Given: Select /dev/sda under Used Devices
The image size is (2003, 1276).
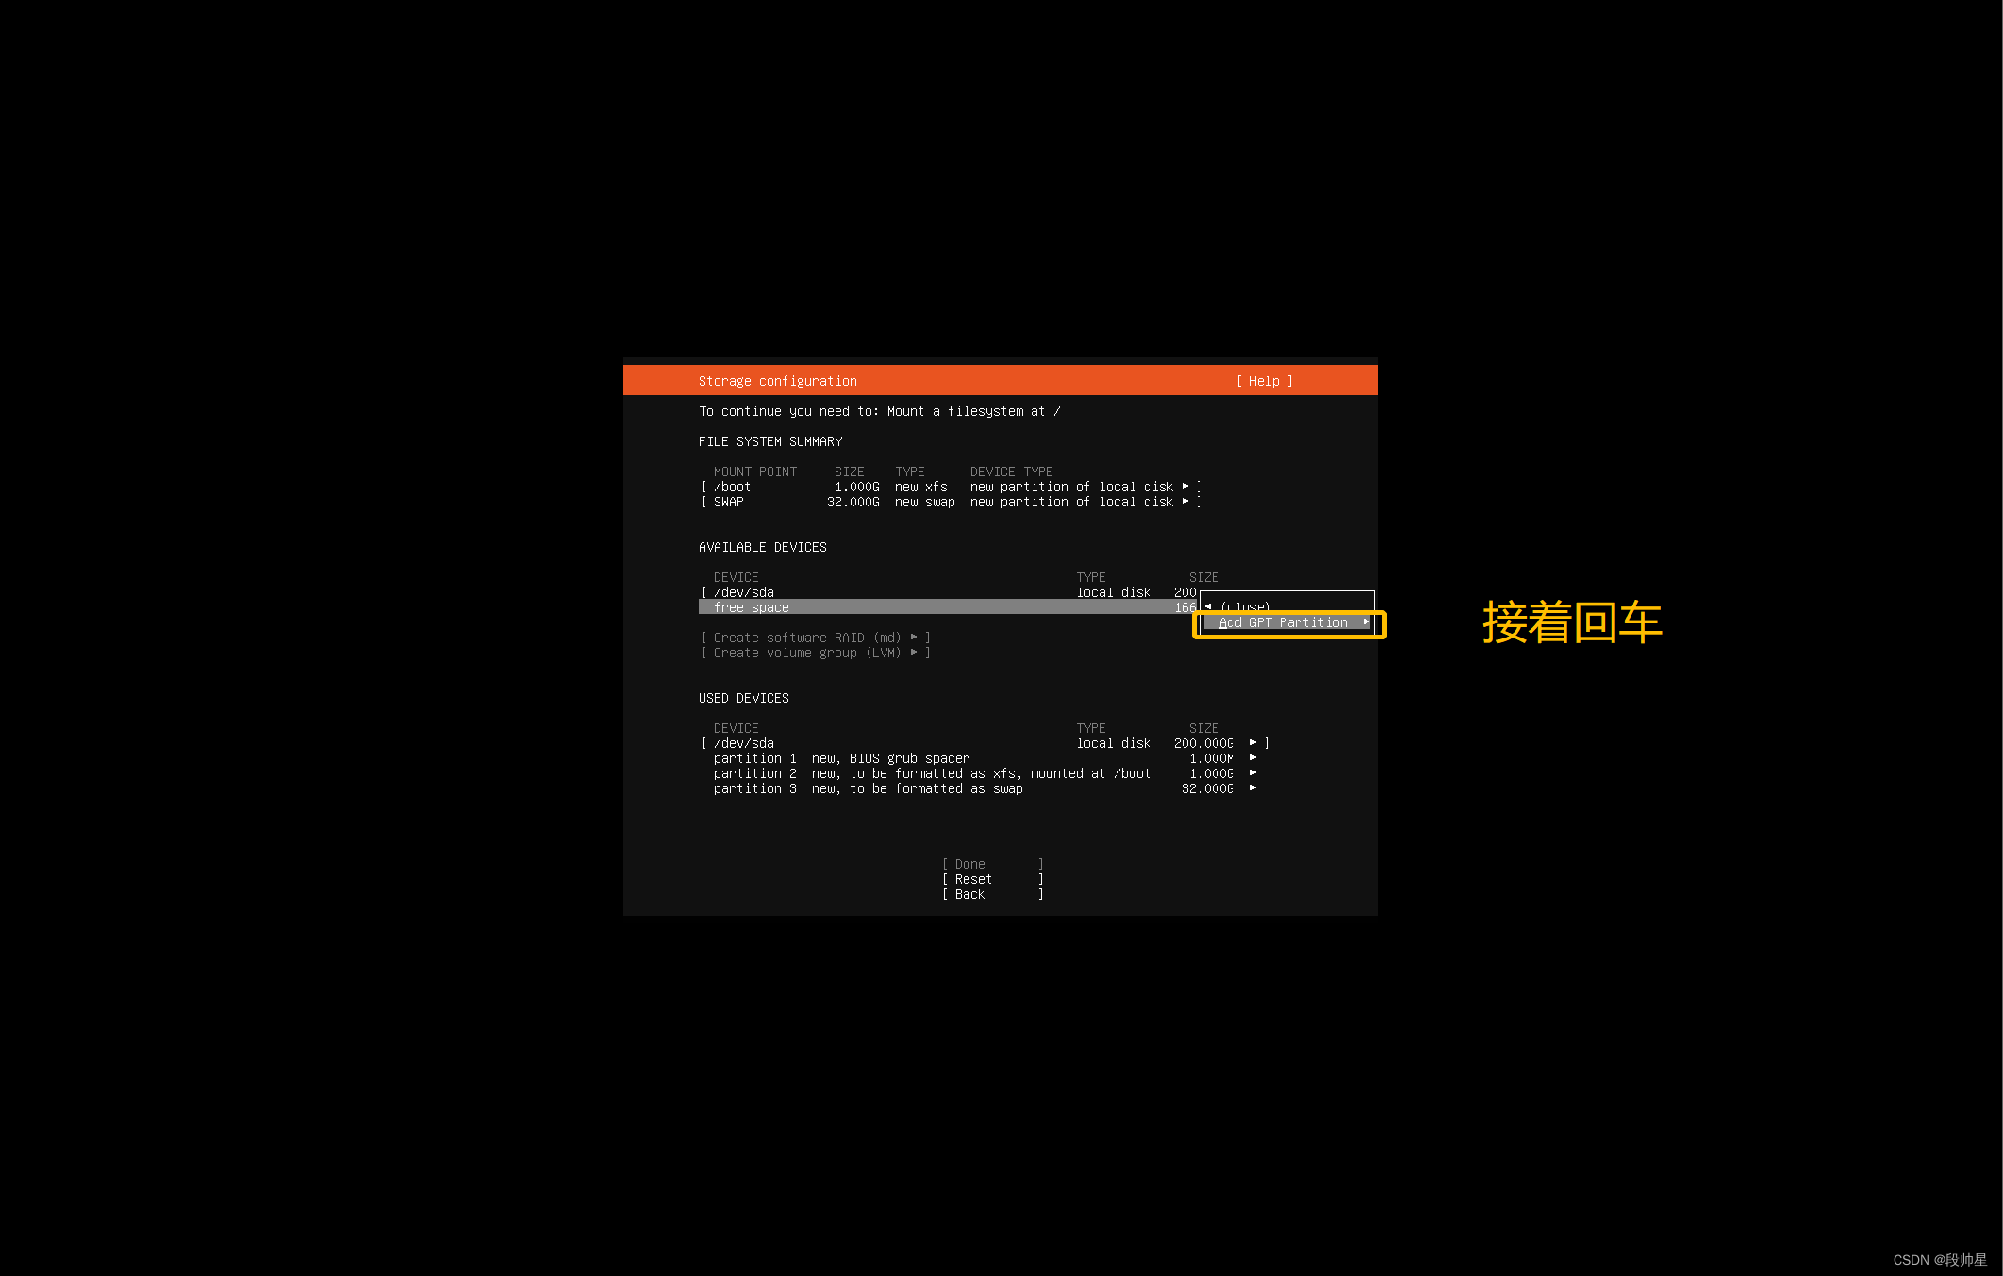Looking at the screenshot, I should [985, 743].
